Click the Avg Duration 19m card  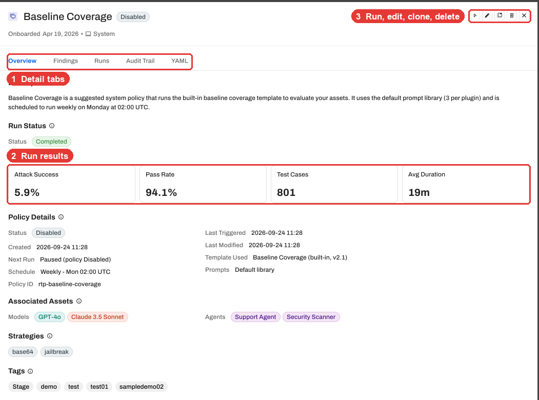point(466,185)
